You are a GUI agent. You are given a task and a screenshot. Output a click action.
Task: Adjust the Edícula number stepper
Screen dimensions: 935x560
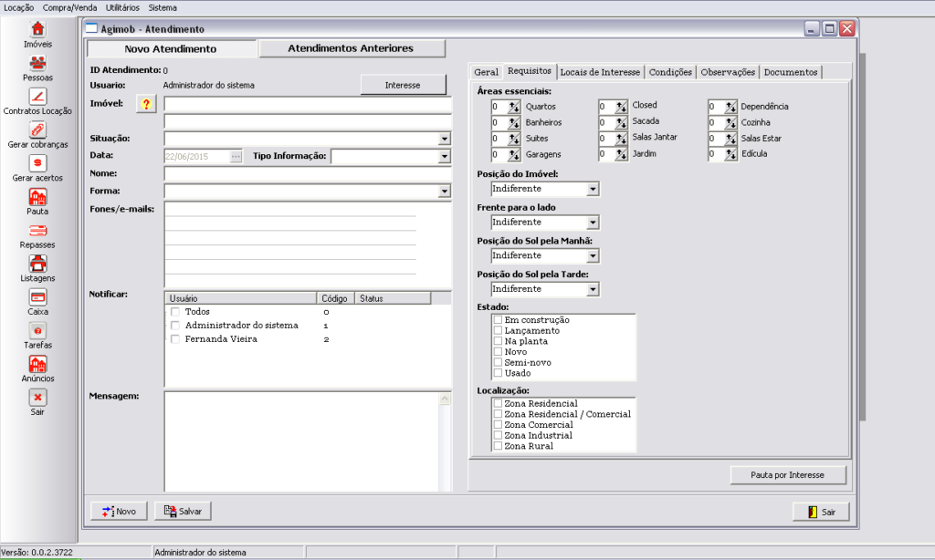tap(731, 155)
